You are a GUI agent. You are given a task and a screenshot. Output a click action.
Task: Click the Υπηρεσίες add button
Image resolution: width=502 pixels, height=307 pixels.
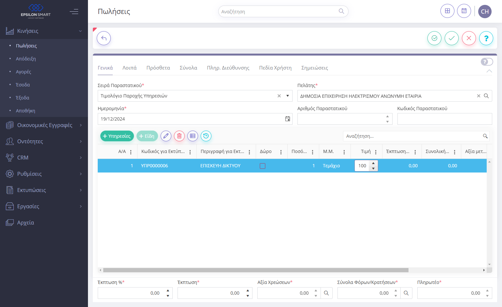117,136
